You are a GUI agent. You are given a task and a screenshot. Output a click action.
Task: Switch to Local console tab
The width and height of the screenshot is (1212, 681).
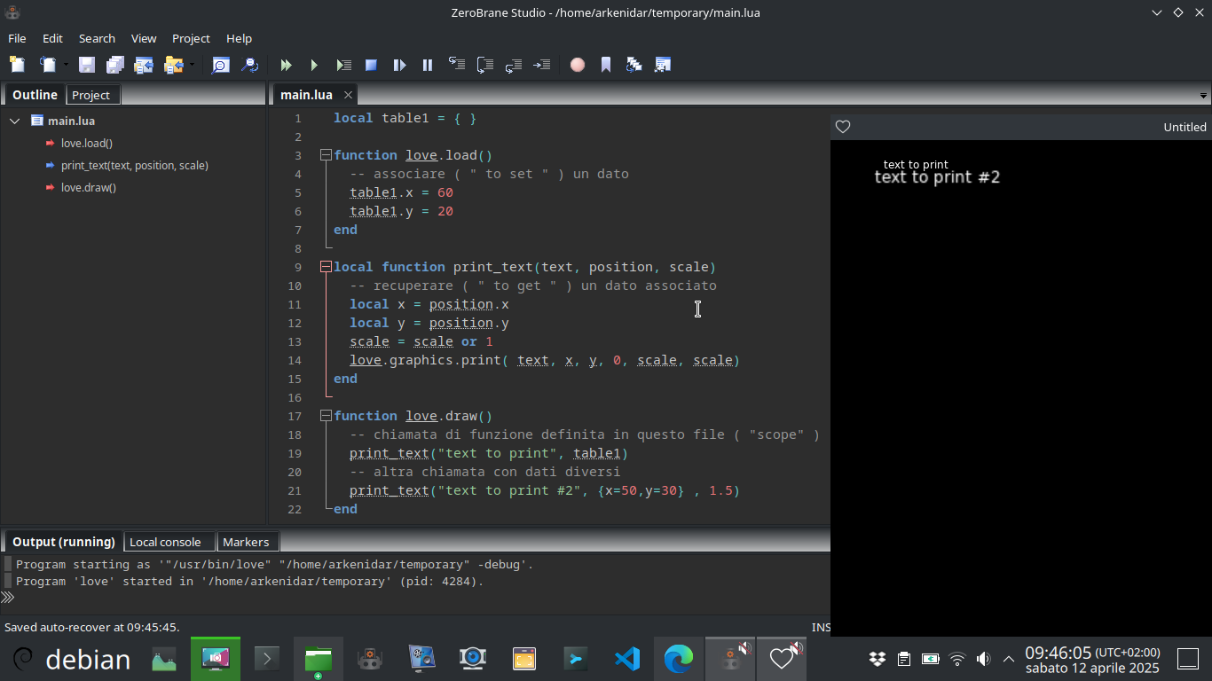click(x=169, y=542)
